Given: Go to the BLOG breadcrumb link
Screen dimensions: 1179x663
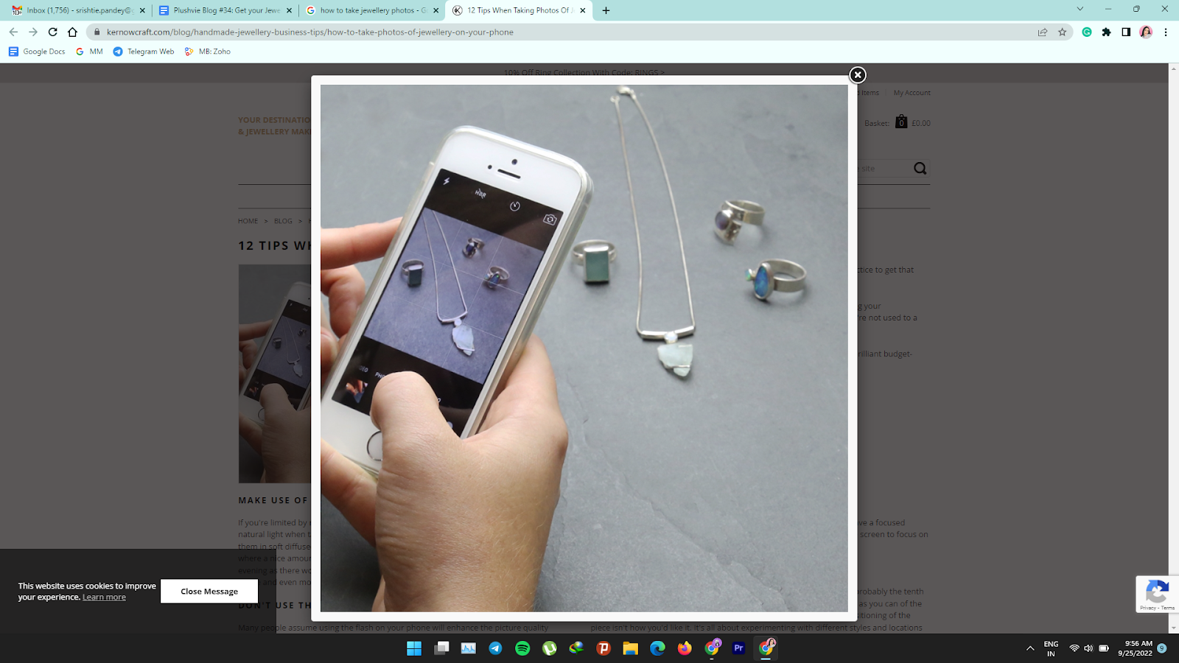Looking at the screenshot, I should (x=283, y=221).
